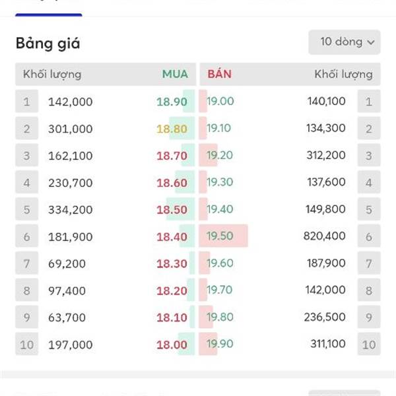Open the 10 dòng rows dropdown
The height and width of the screenshot is (396, 396).
pyautogui.click(x=344, y=42)
